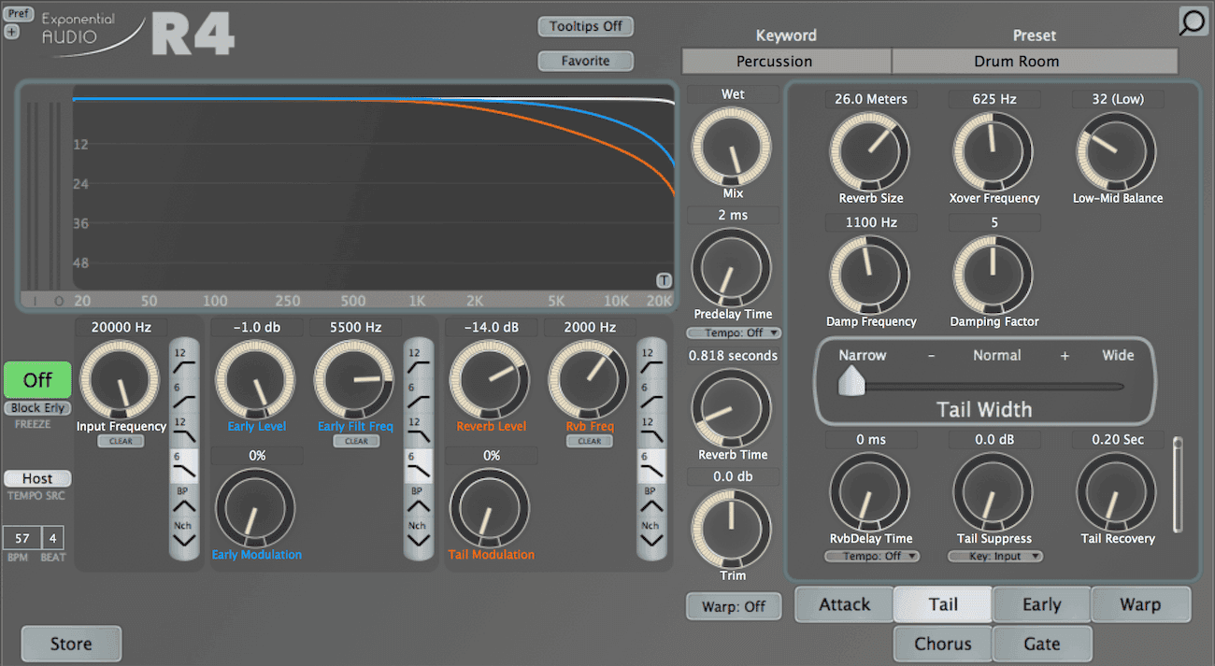Toggle the green Off freeze button

tap(37, 380)
